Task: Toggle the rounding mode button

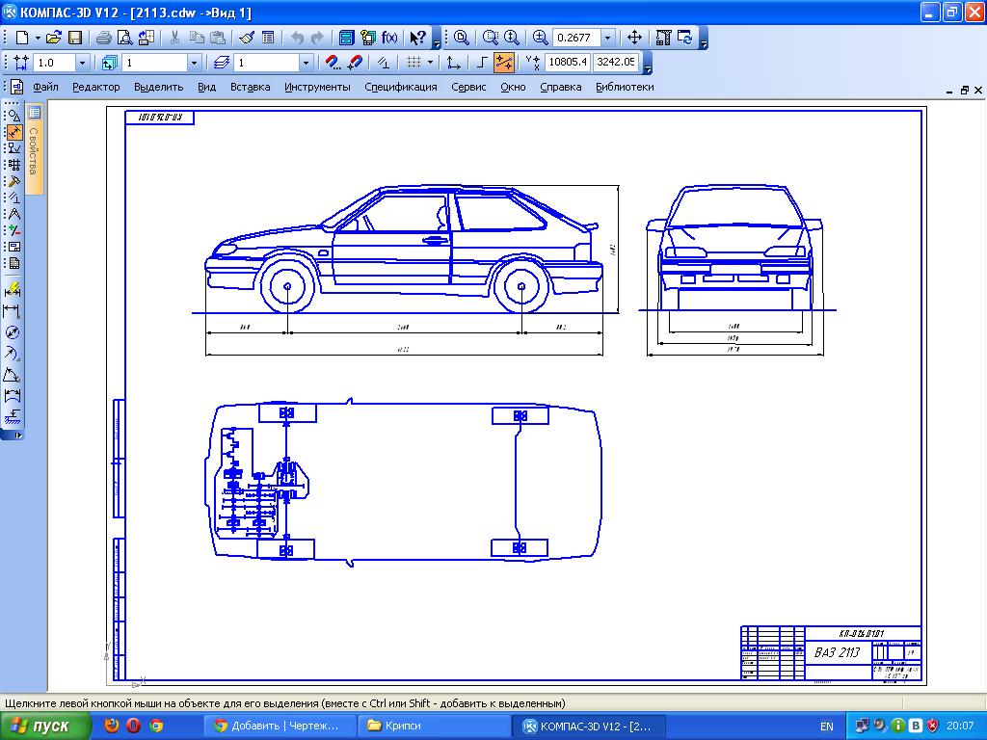Action: (383, 63)
